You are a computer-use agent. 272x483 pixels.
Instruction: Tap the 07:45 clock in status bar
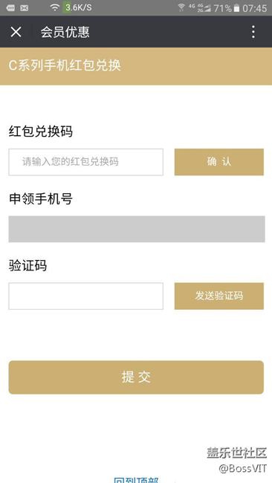point(254,8)
